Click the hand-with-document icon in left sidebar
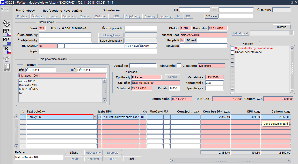 pos(7,24)
